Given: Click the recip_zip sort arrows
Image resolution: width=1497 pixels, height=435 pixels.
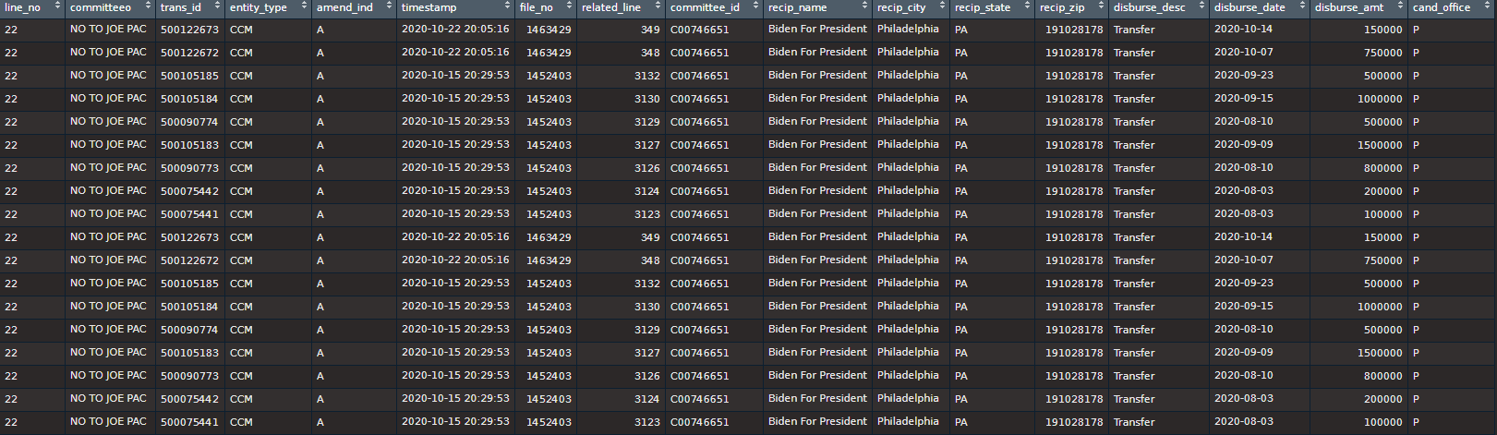Looking at the screenshot, I should coord(1102,6).
